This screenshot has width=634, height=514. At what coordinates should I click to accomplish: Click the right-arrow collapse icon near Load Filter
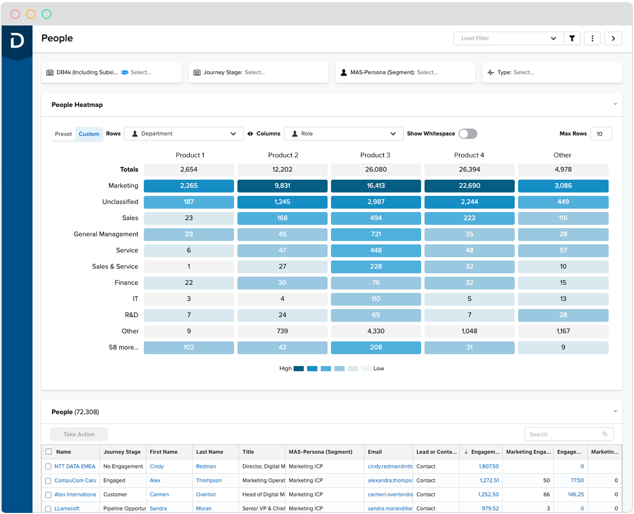point(613,38)
